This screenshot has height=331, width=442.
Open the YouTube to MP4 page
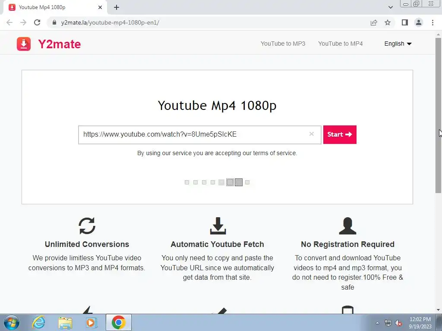pos(340,44)
